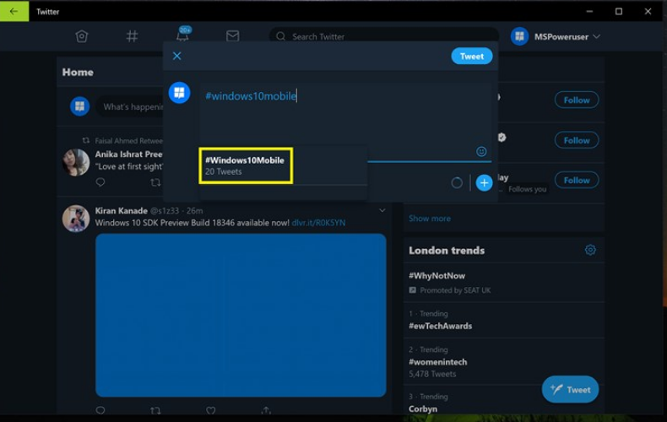The height and width of the screenshot is (422, 667).
Task: Reply to Anika Ishrat tweet
Action: (x=100, y=182)
